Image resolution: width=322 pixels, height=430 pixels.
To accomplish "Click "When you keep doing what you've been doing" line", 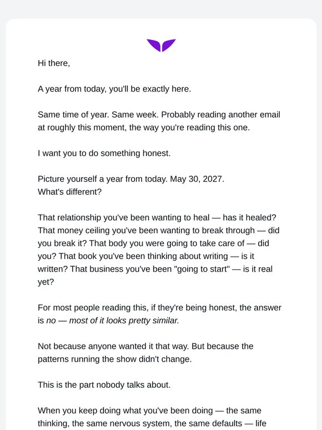I will pyautogui.click(x=150, y=411).
